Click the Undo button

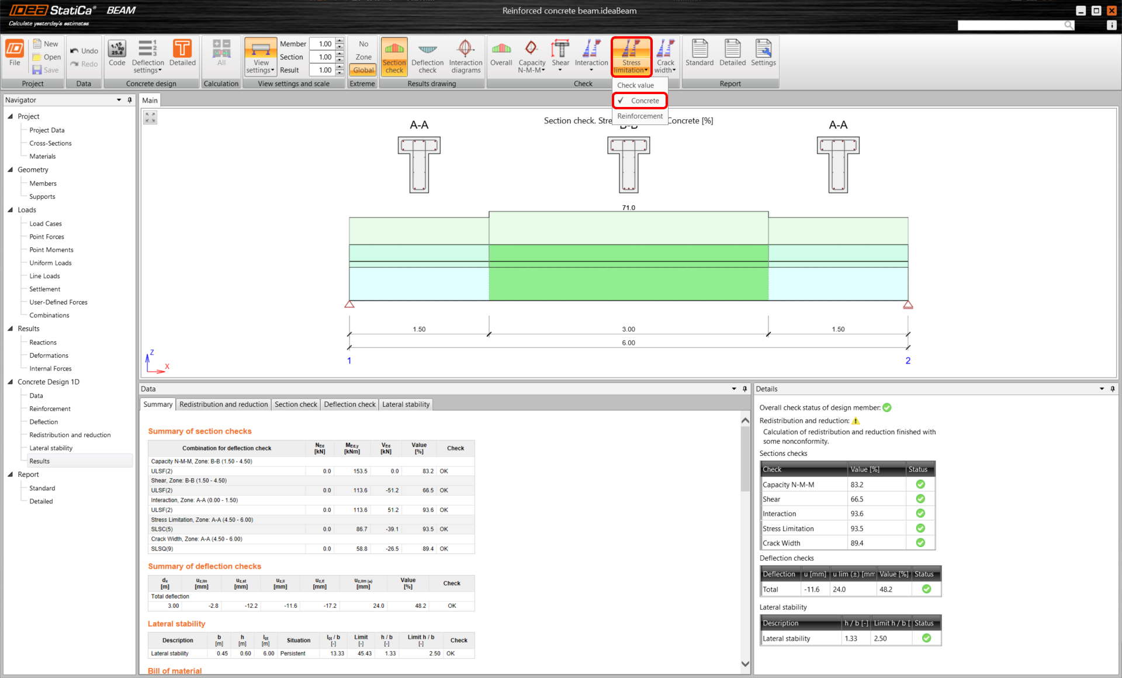point(84,51)
